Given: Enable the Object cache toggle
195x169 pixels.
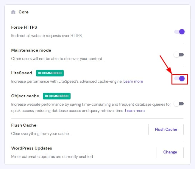Looking at the screenshot, I should click(x=179, y=104).
